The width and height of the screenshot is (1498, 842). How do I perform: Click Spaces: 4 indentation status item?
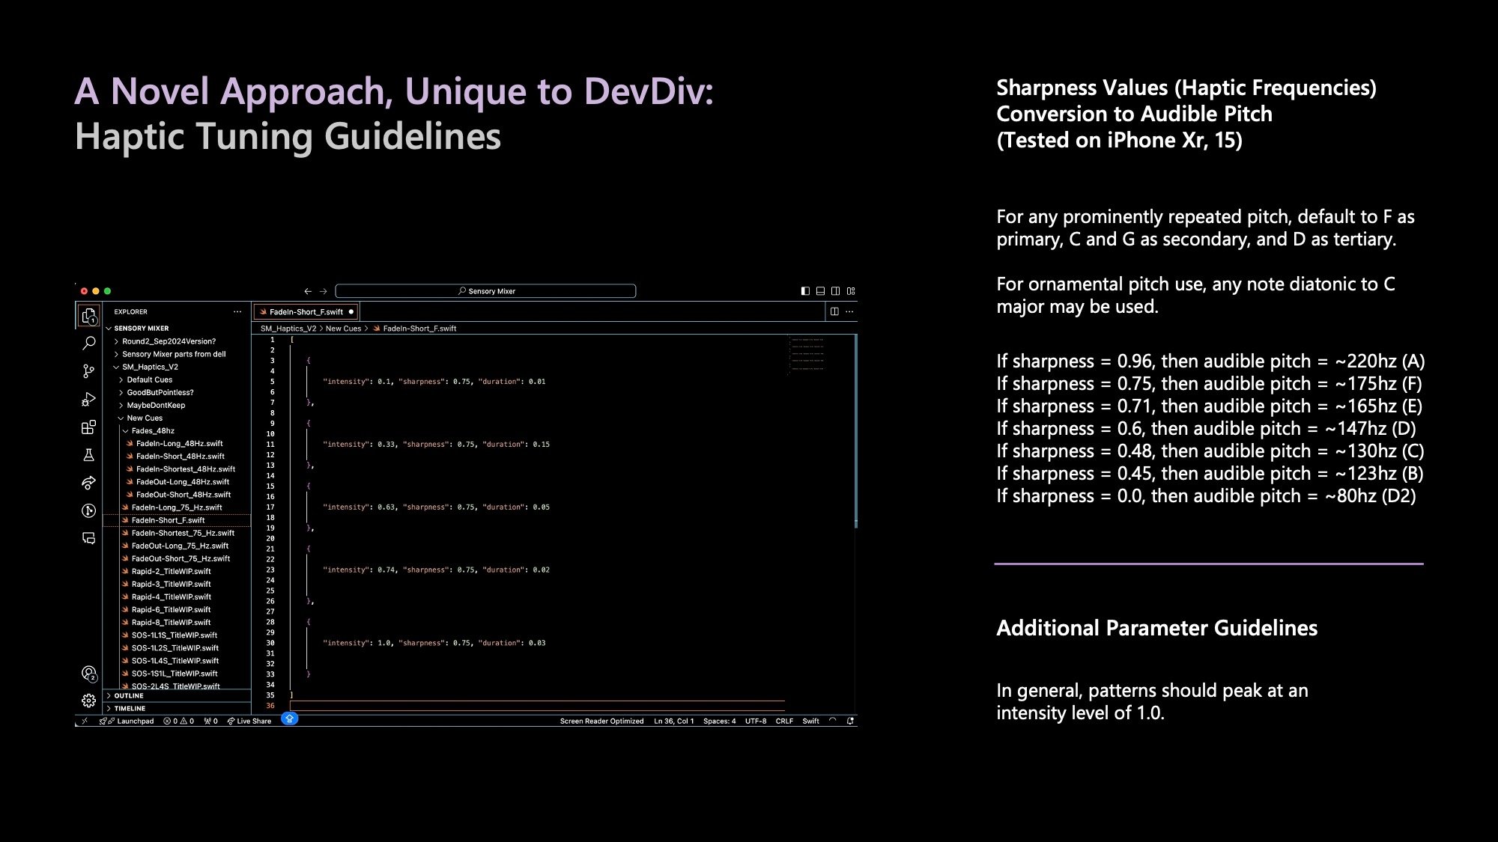click(719, 722)
